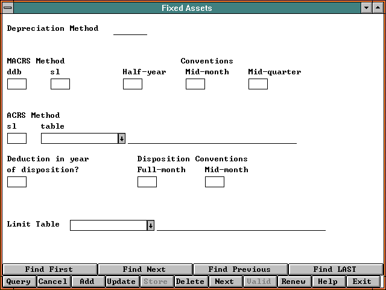Expand the Limit Table dropdown arrow

(150, 225)
